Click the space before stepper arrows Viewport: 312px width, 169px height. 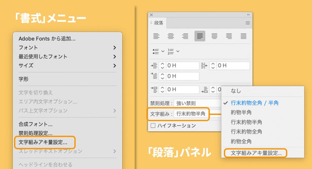pyautogui.click(x=162, y=89)
